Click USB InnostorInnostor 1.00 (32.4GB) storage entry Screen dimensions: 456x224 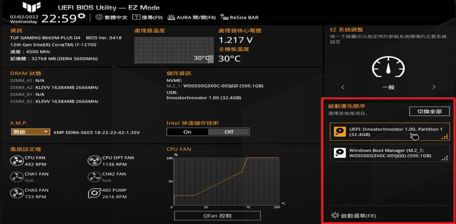click(x=204, y=97)
